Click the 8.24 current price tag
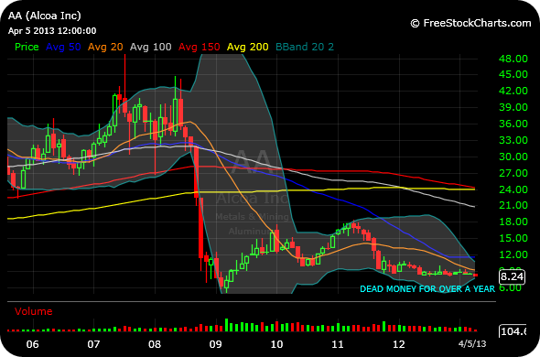Image resolution: width=540 pixels, height=357 pixels. pos(512,276)
